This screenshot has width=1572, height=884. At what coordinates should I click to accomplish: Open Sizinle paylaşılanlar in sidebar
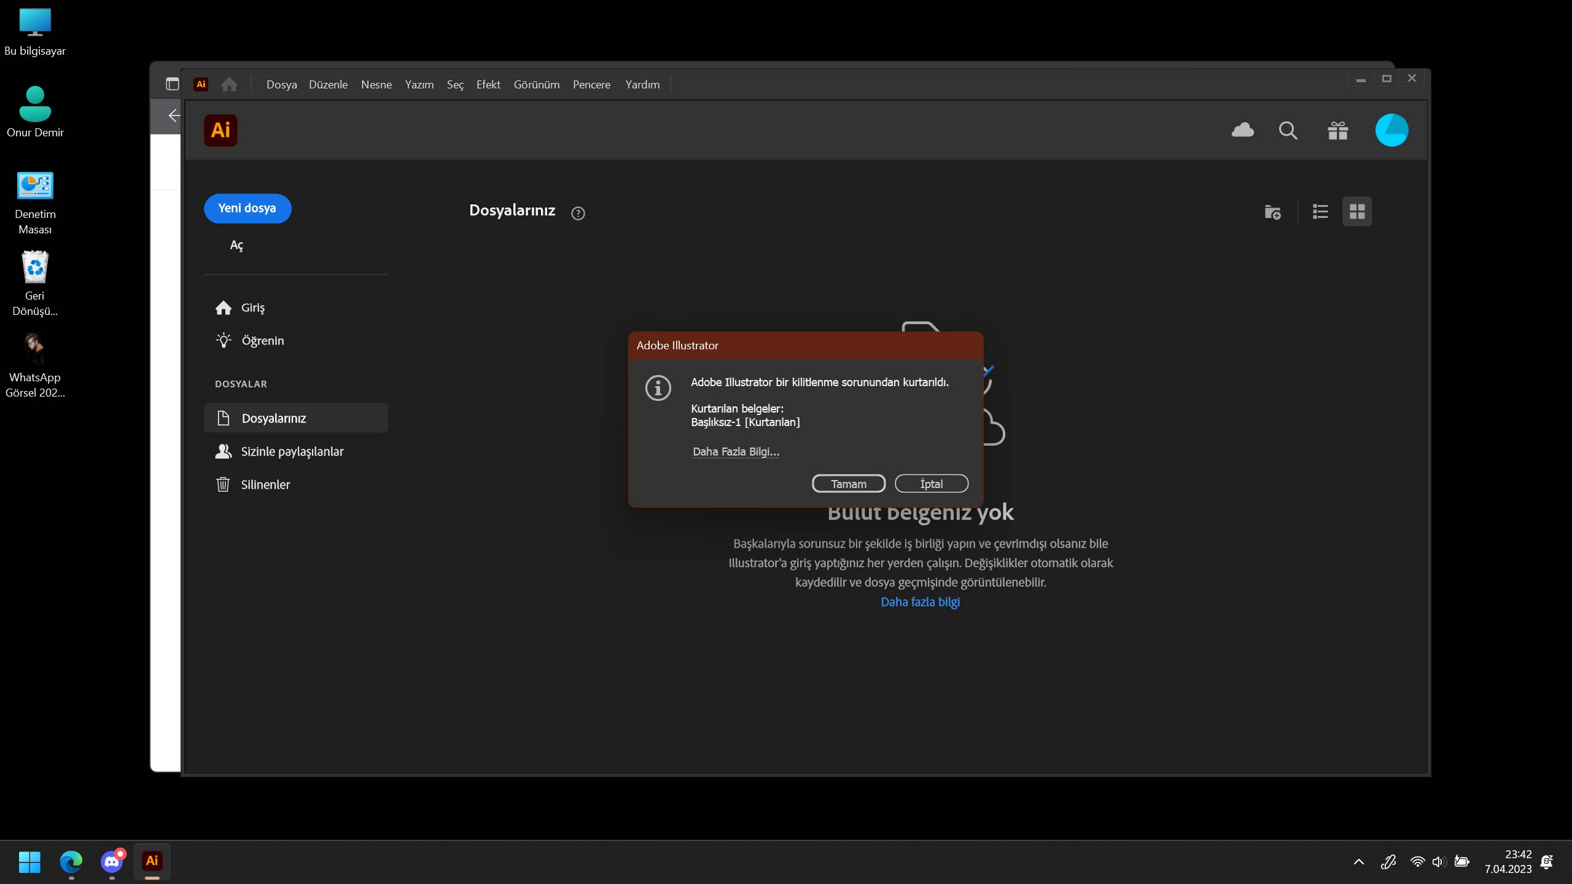[x=279, y=452]
